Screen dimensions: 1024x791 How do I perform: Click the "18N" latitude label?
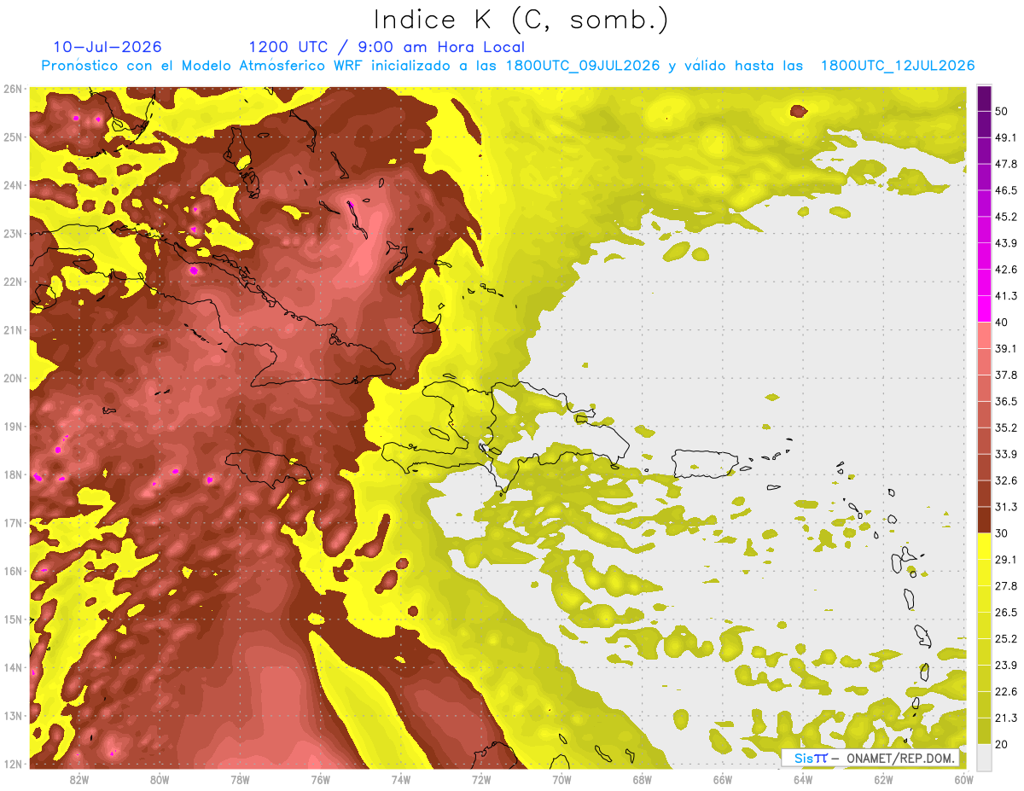[12, 474]
